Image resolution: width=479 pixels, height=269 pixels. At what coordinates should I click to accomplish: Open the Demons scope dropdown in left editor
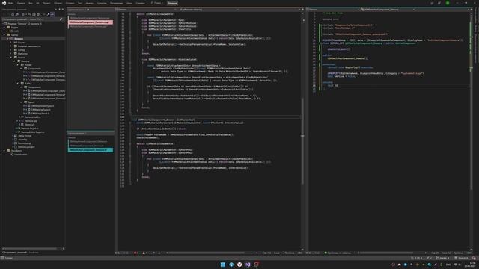147,10
